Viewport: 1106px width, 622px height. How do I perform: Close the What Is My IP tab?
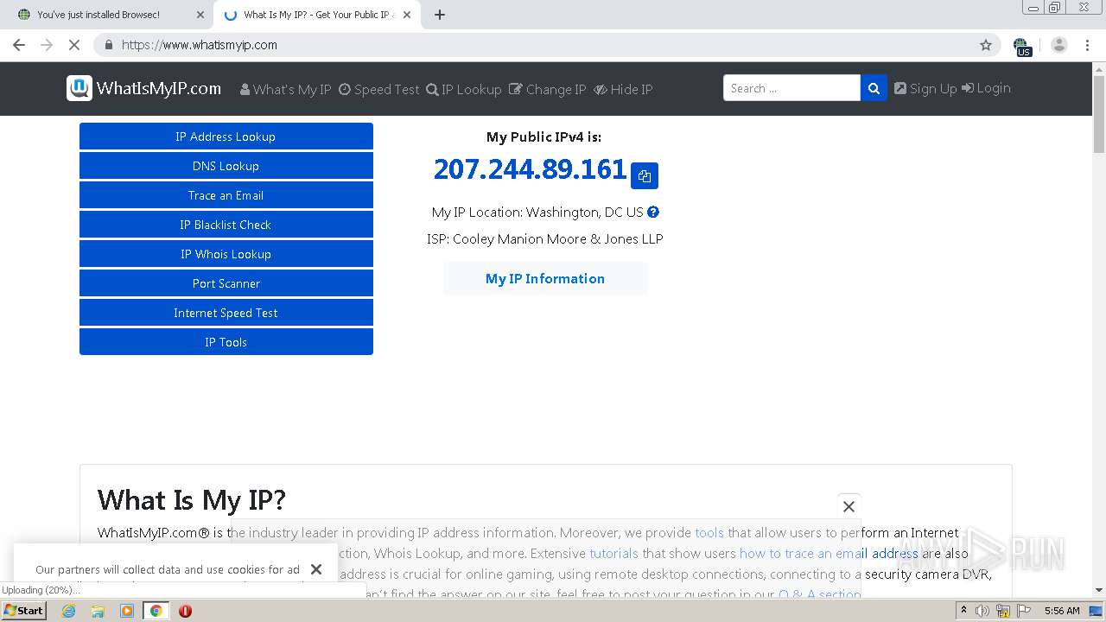[x=407, y=15]
